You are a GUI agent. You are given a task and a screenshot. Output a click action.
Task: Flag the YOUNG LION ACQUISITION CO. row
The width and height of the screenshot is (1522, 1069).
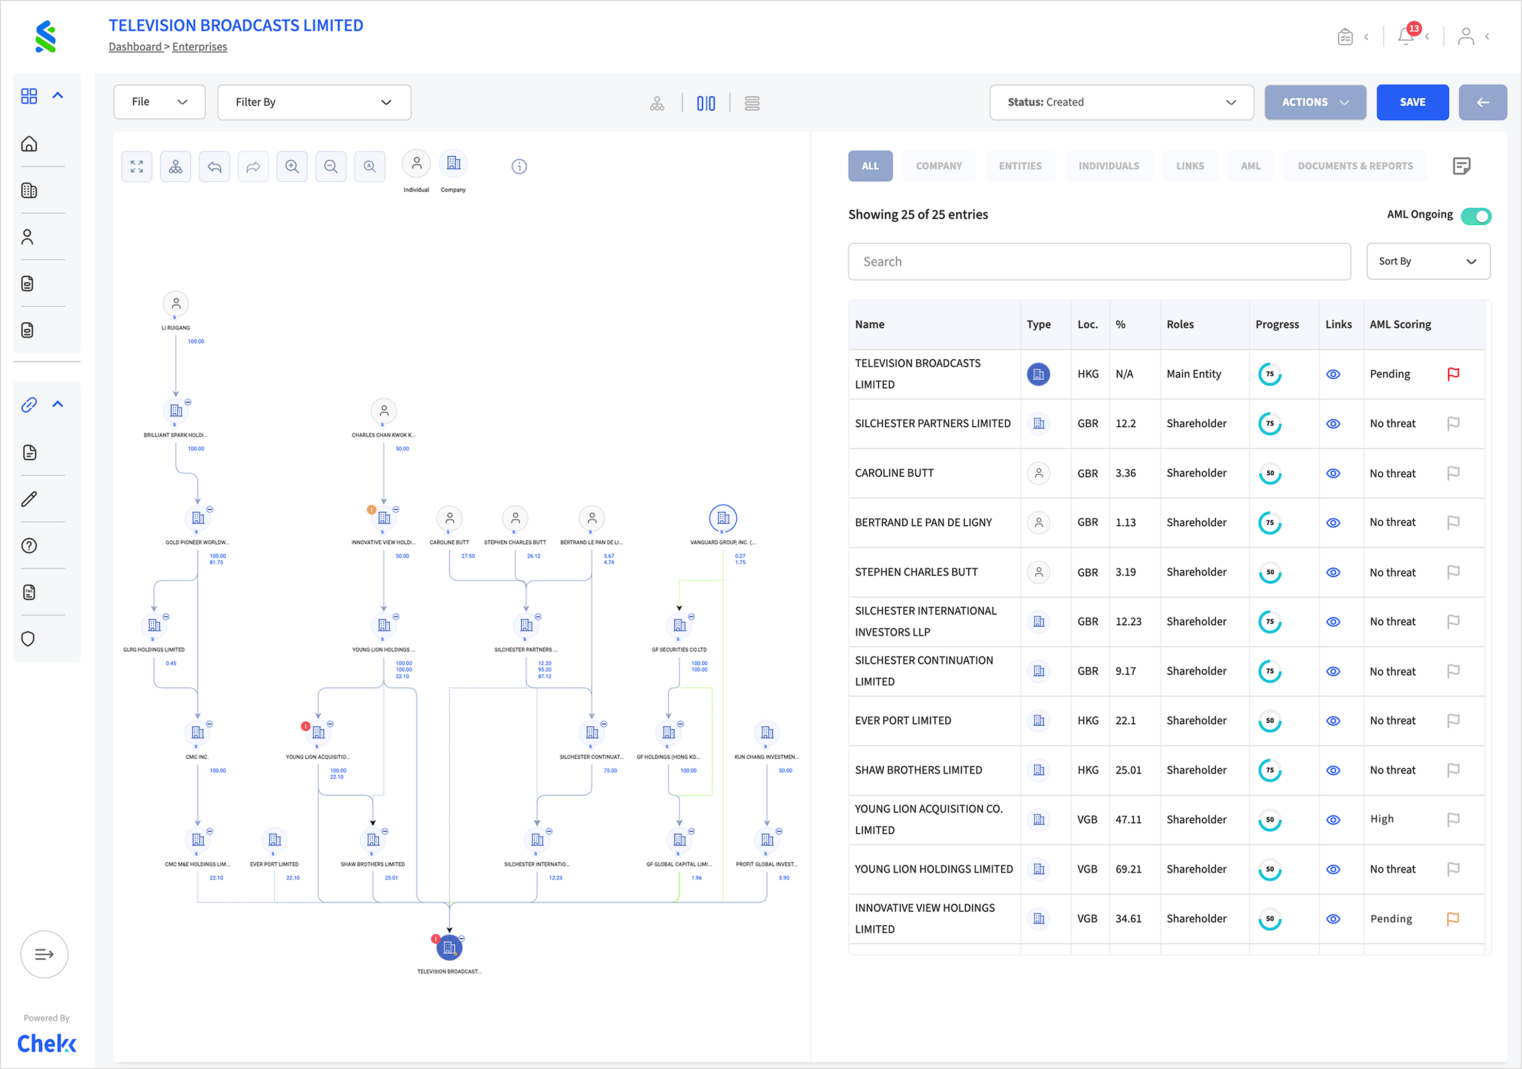click(1453, 819)
